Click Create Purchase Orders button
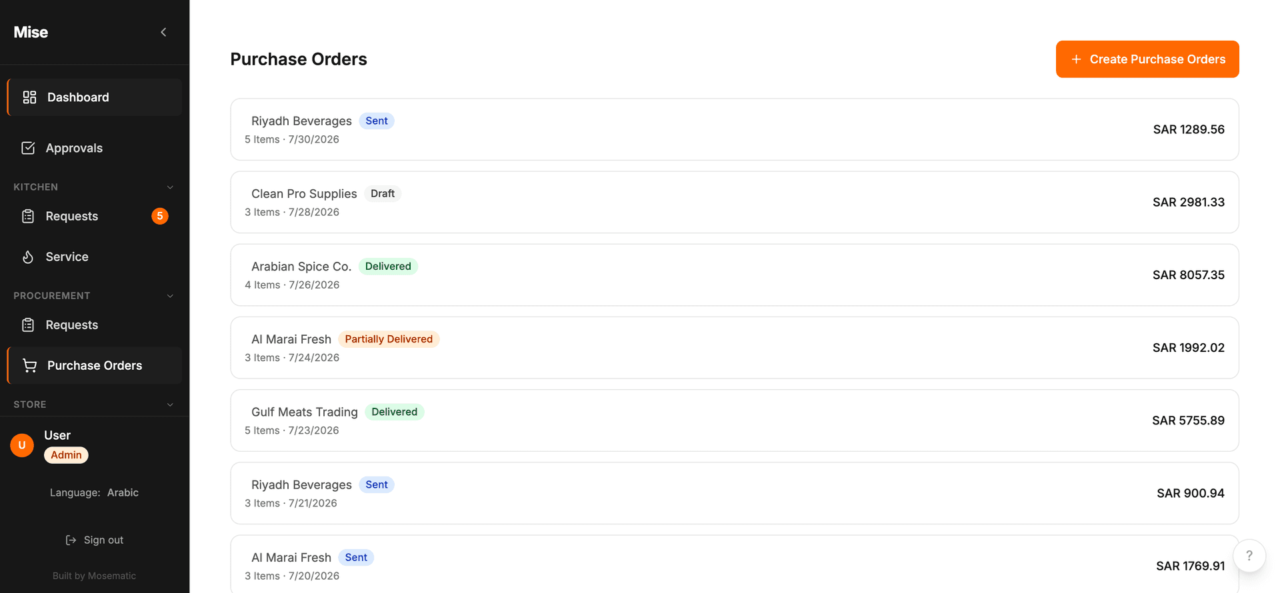The width and height of the screenshot is (1280, 593). pyautogui.click(x=1147, y=59)
